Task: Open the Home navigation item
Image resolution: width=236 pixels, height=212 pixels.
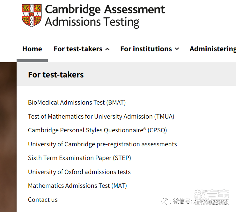Action: 32,49
